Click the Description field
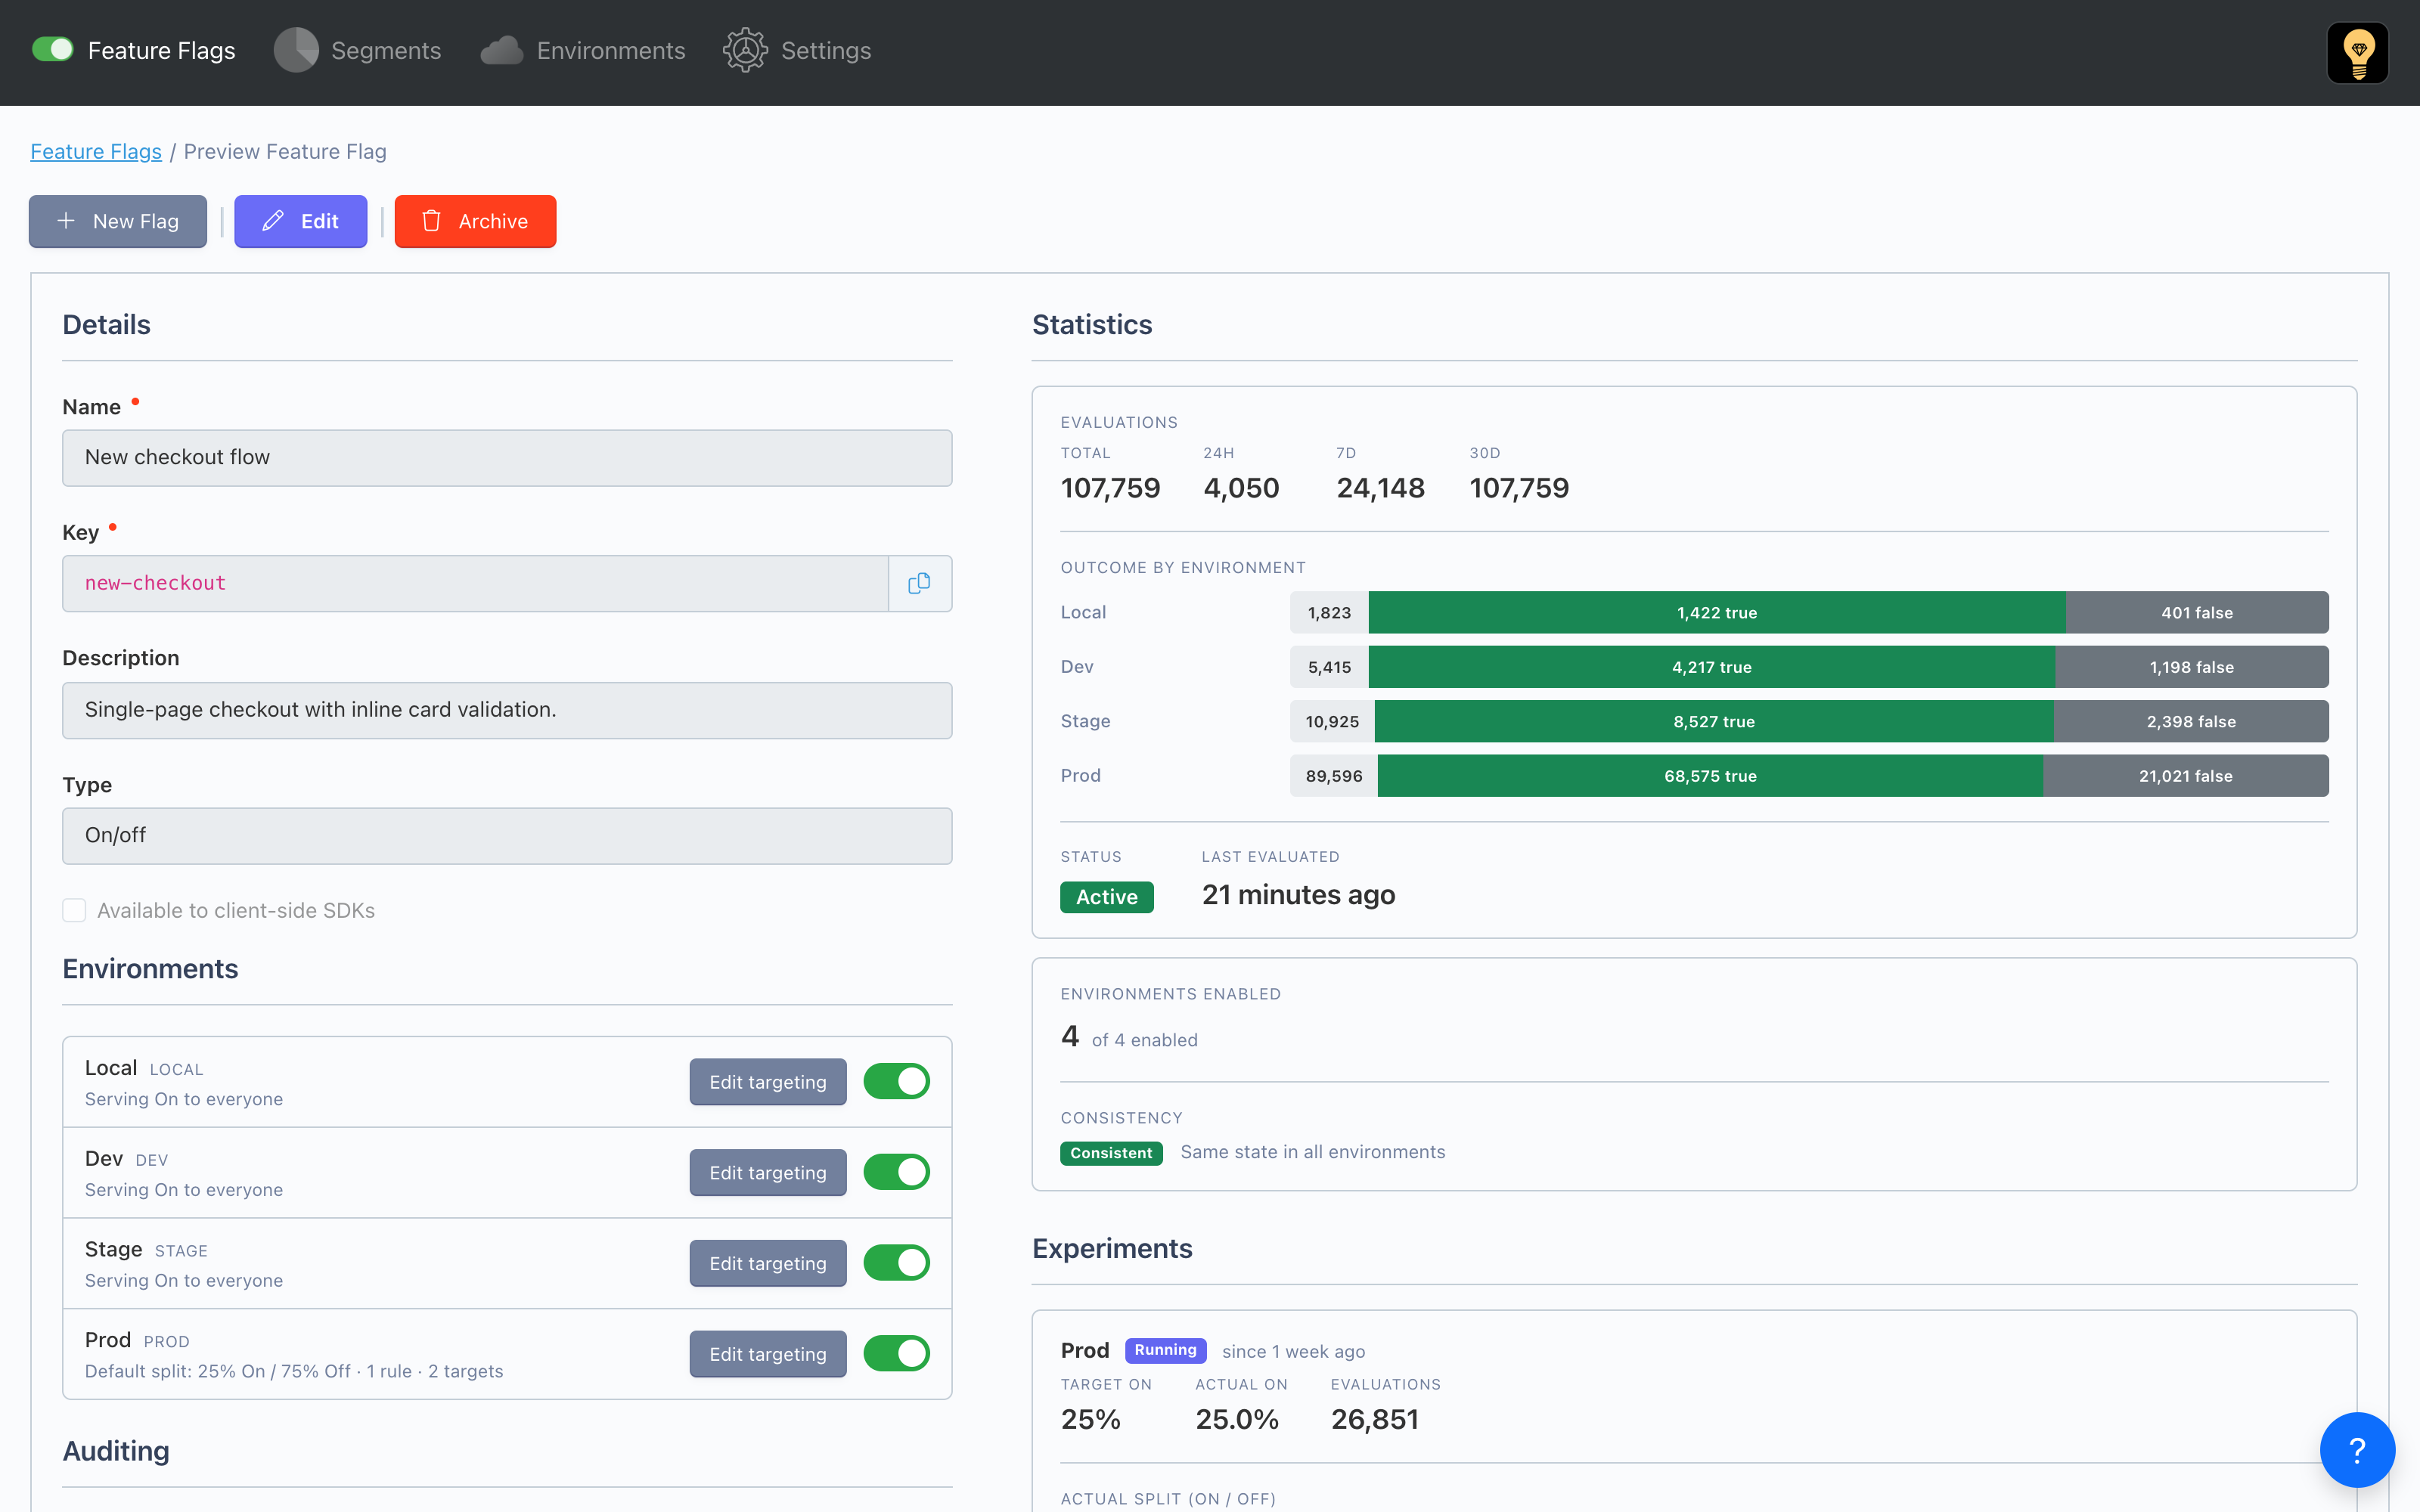Screen dimensions: 2420x1512 point(507,710)
